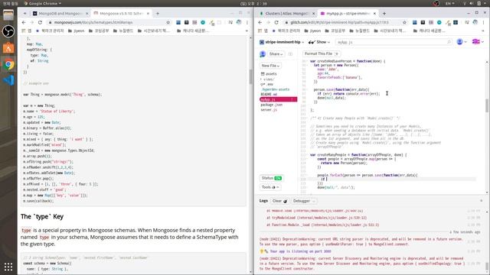Open Chrome menu in the Glitch window
The height and width of the screenshot is (275, 490).
(483, 22)
